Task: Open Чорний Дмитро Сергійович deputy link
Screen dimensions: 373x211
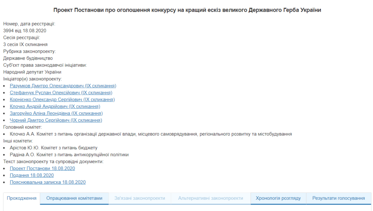Action: tap(56, 120)
